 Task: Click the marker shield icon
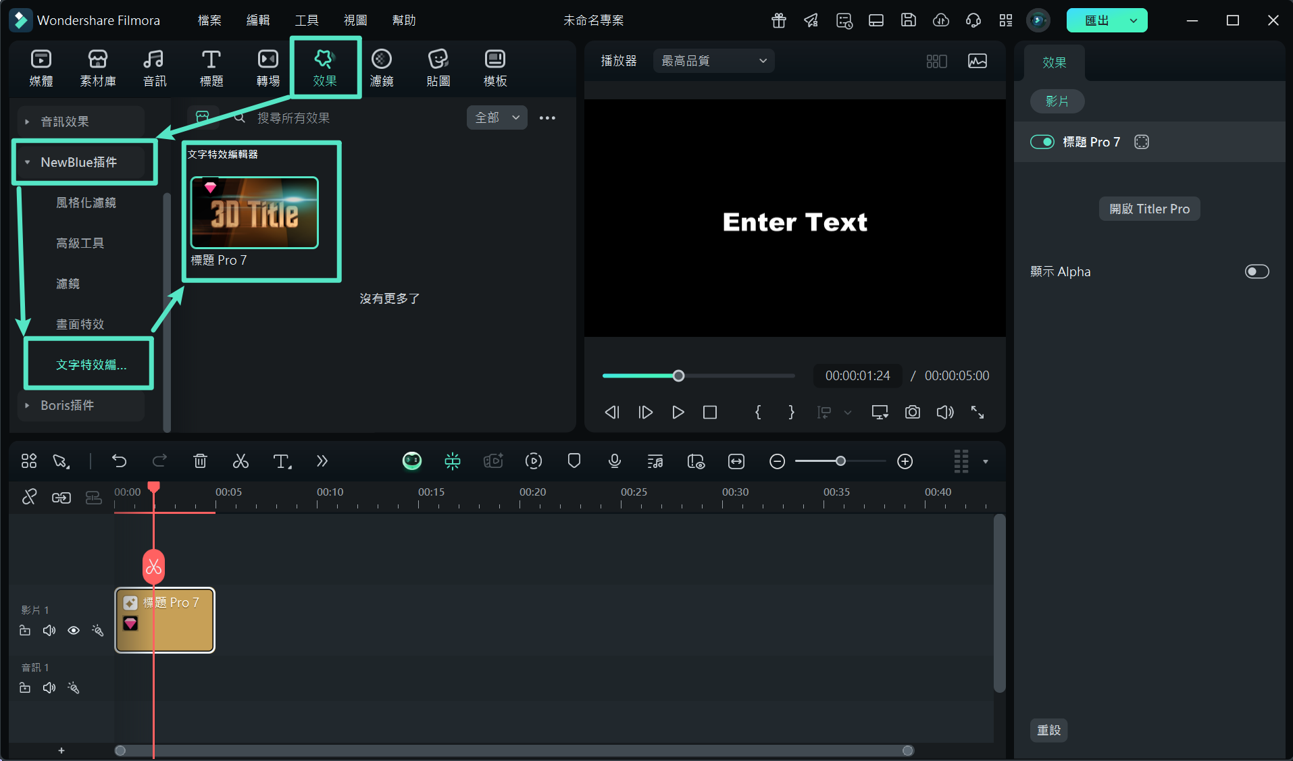[574, 461]
